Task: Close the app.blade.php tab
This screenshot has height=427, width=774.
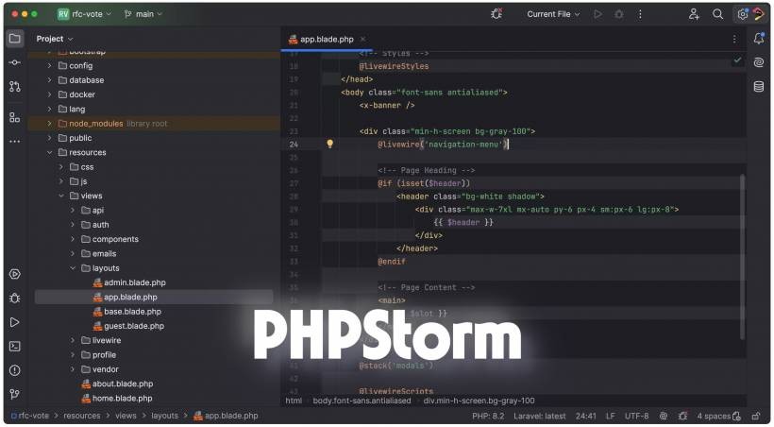Action: click(x=362, y=39)
